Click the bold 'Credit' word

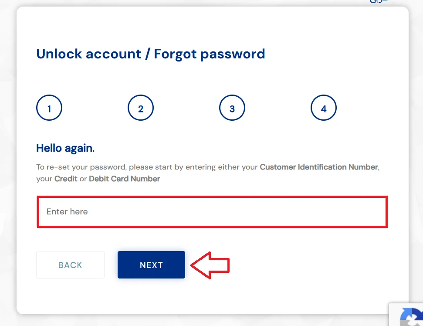(x=66, y=179)
